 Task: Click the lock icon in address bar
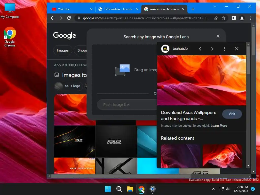tap(79, 18)
